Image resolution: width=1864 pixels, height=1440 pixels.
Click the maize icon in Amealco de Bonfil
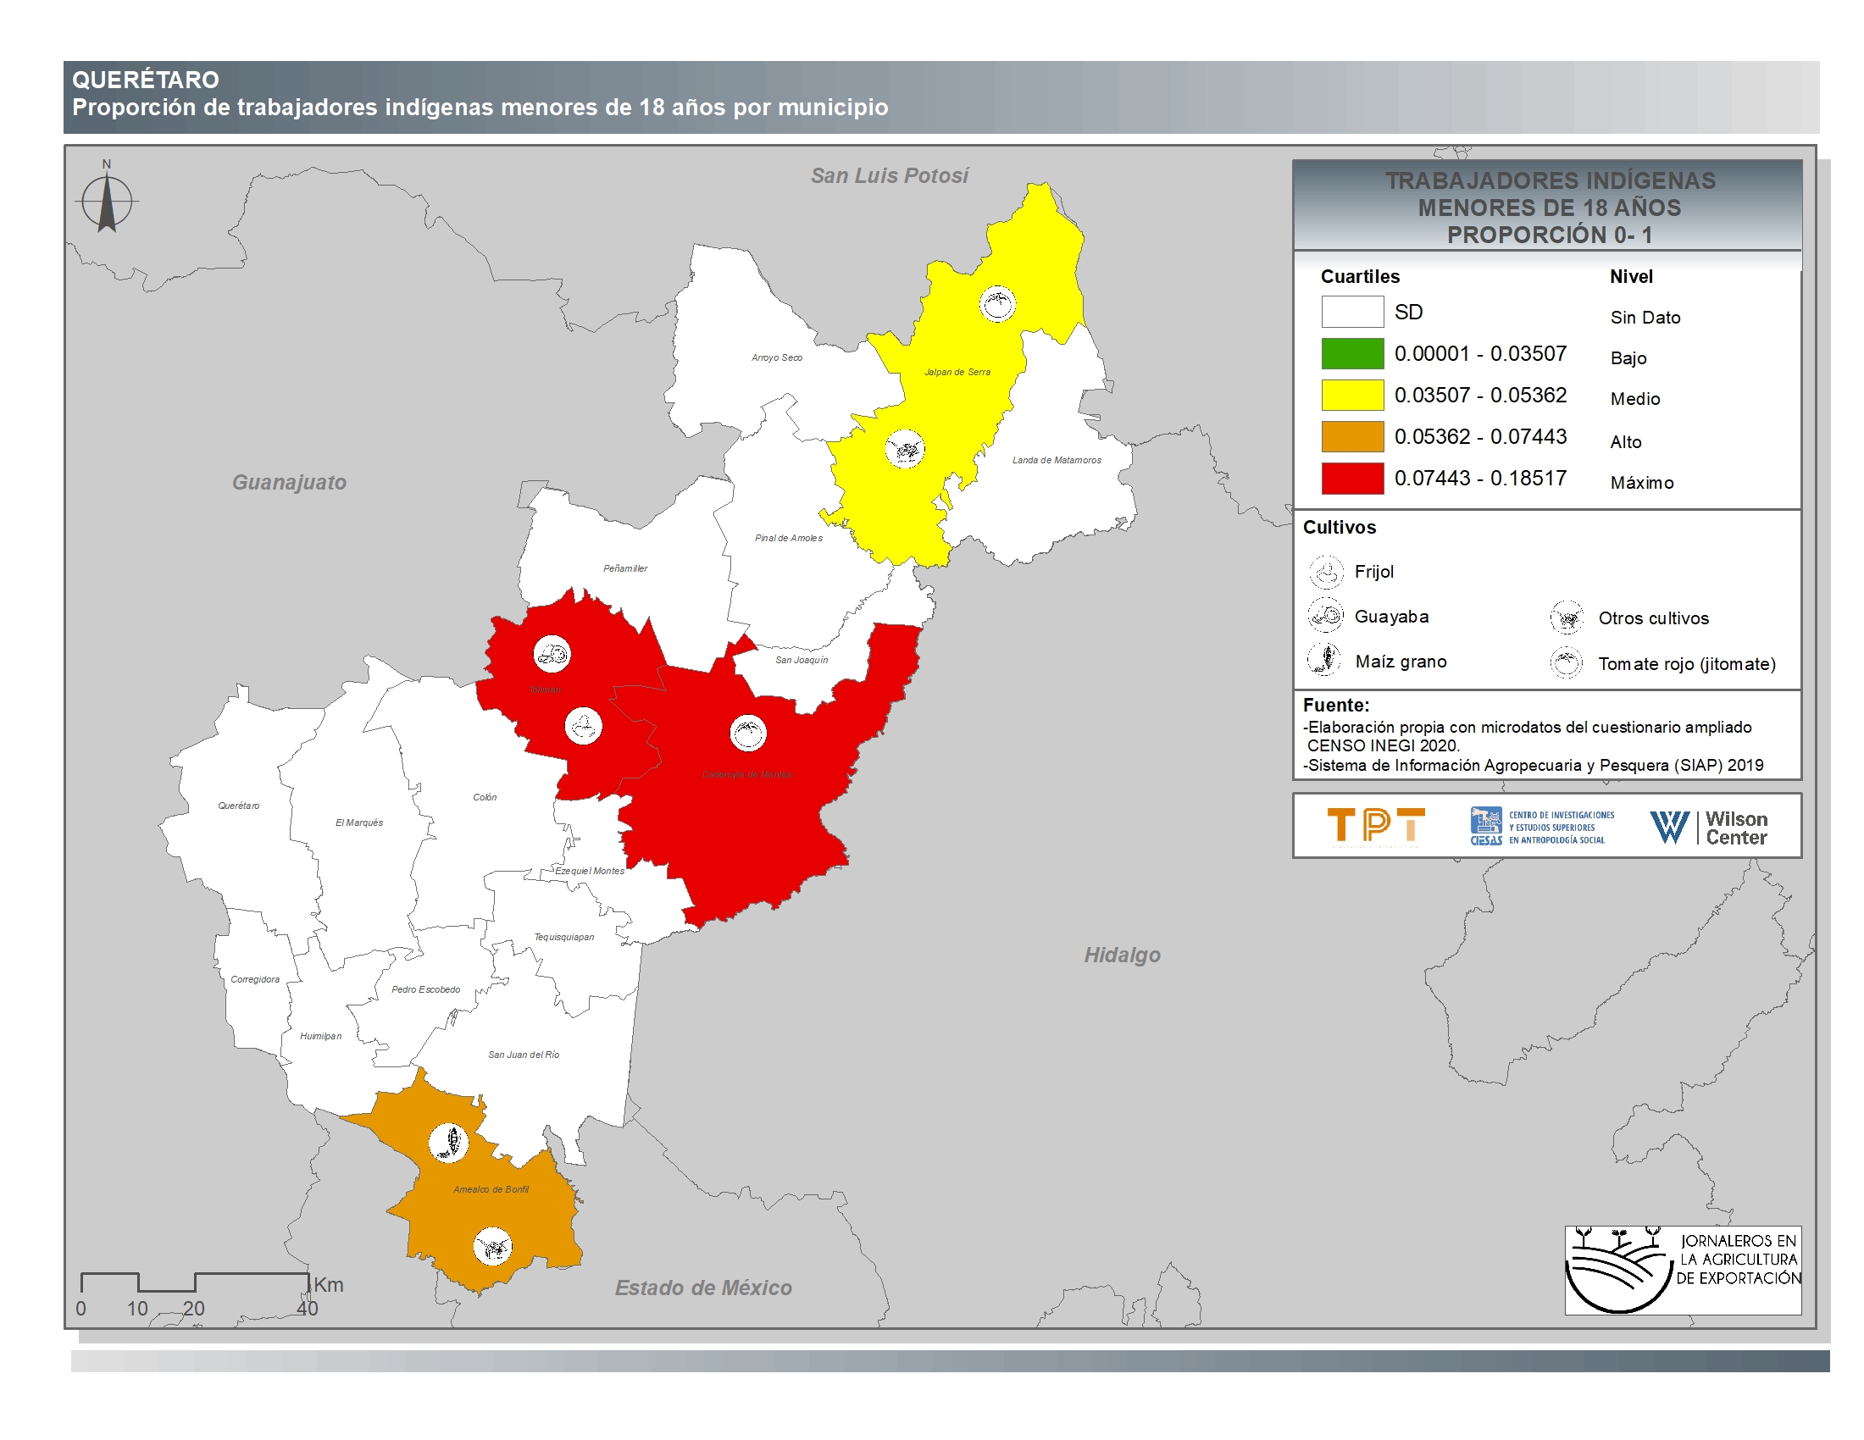pyautogui.click(x=448, y=1142)
